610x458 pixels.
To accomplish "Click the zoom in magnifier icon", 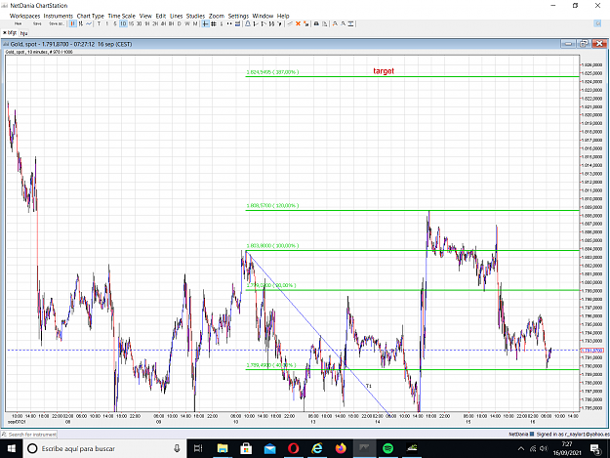I will tap(335, 23).
